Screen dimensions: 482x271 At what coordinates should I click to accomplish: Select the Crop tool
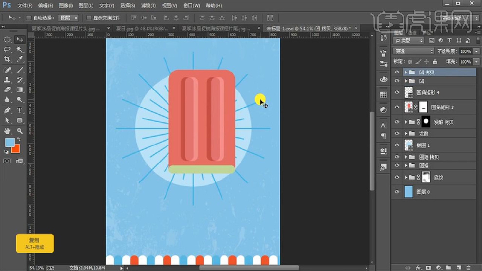(x=8, y=59)
